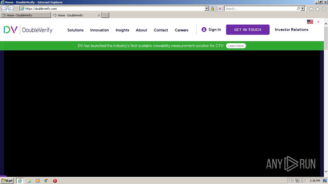Click the volume speaker tray icon
Image resolution: width=328 pixels, height=184 pixels.
[x=291, y=181]
